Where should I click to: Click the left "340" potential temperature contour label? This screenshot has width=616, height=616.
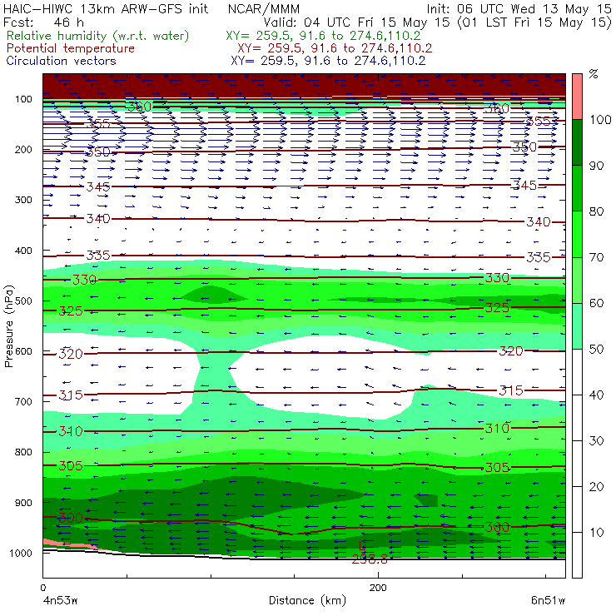point(98,219)
